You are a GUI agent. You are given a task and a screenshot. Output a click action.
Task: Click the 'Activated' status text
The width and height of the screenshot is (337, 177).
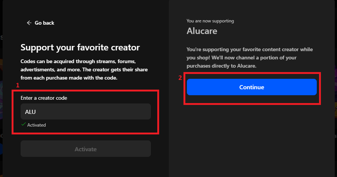coord(36,125)
